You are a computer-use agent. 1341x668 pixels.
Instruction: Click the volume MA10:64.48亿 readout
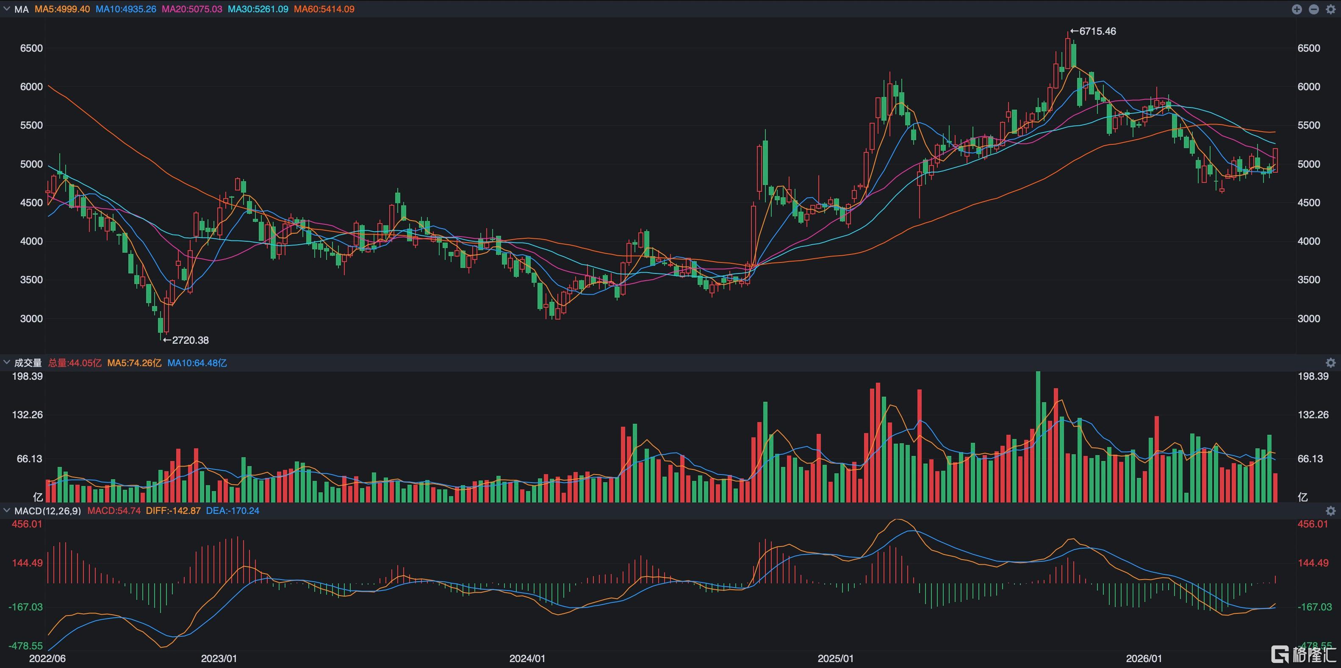pos(197,363)
